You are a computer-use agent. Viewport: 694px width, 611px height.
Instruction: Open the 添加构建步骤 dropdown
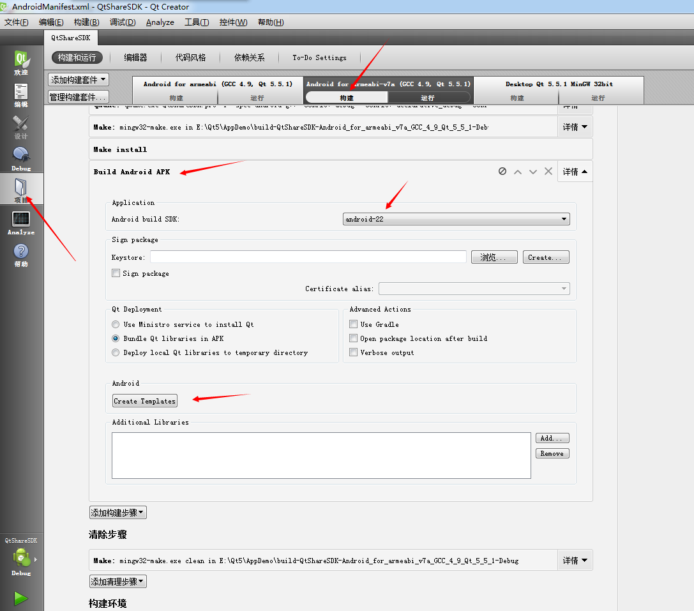(117, 513)
